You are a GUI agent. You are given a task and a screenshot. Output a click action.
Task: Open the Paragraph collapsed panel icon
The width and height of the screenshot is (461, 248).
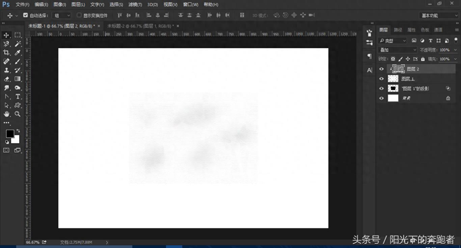coord(370,56)
